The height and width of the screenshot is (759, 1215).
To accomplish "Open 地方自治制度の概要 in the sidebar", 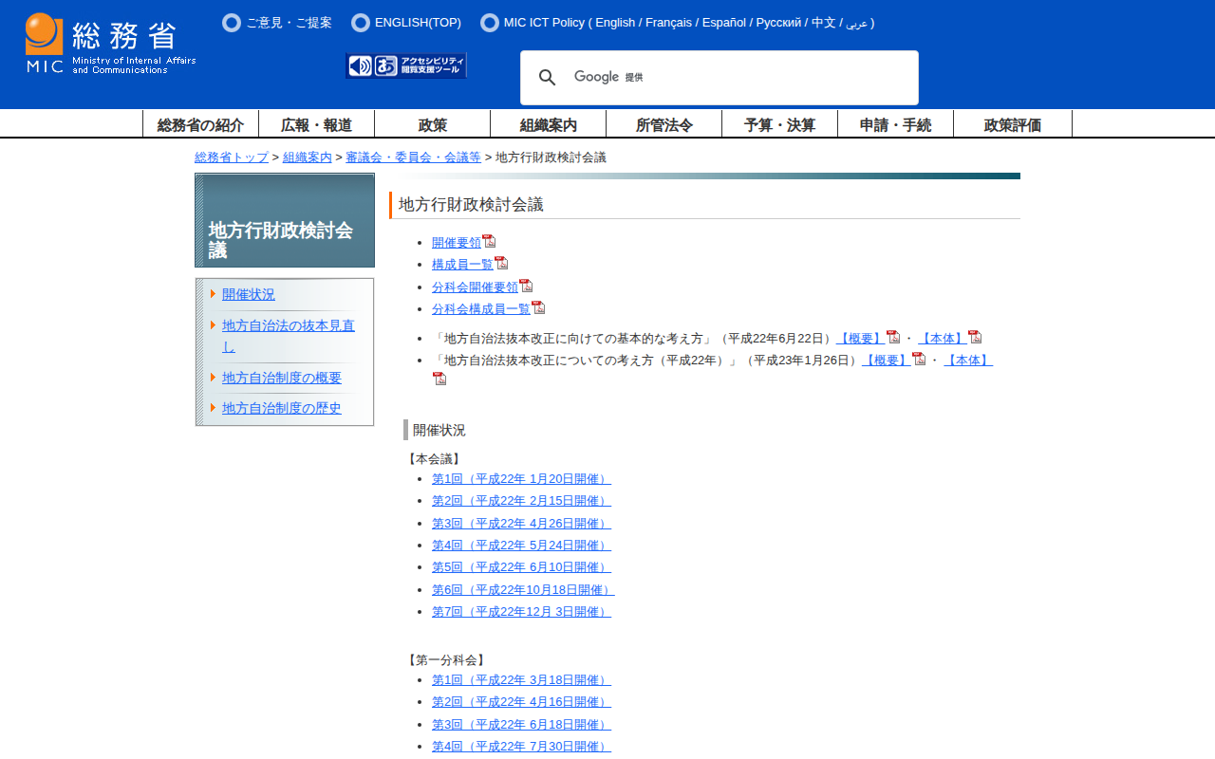I will click(x=281, y=378).
